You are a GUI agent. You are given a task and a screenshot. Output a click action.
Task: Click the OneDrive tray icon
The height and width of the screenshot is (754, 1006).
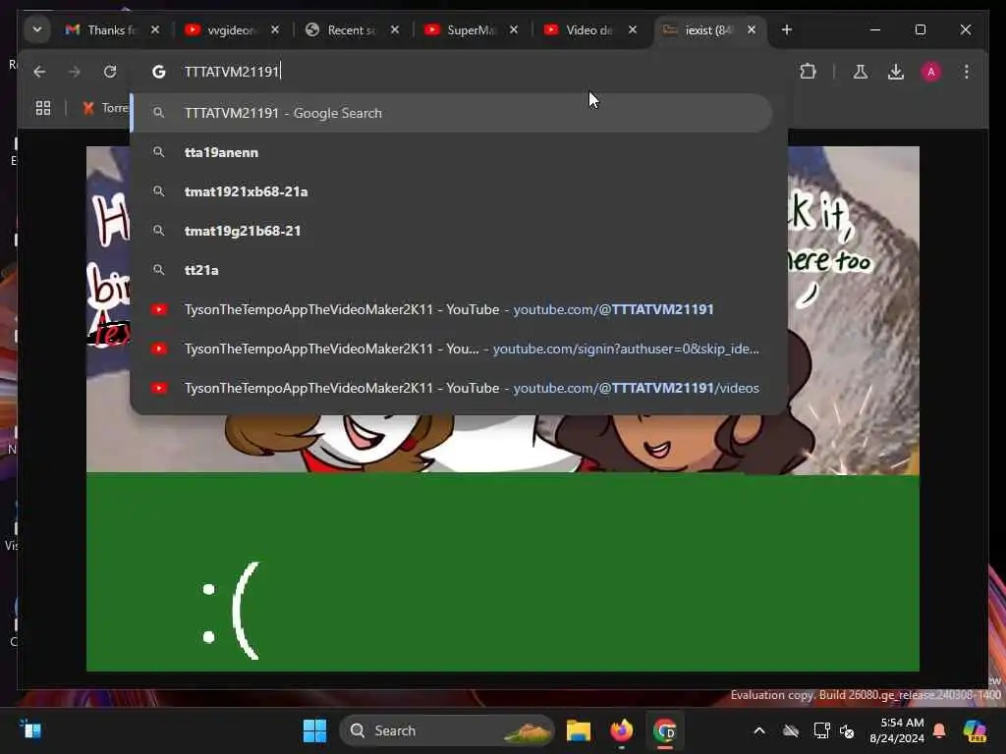[791, 730]
